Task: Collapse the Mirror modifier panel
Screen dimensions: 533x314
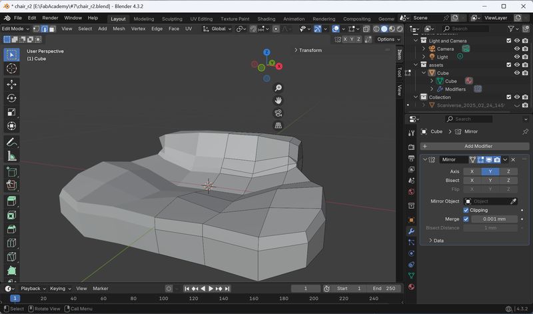Action: (x=425, y=159)
